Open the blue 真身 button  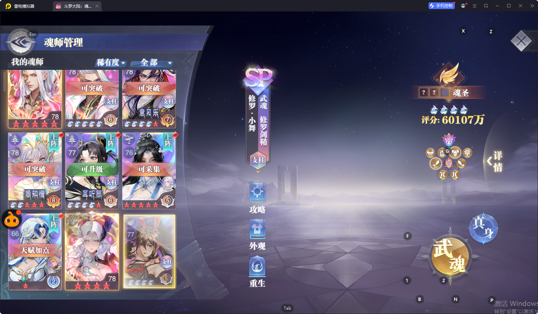[484, 228]
